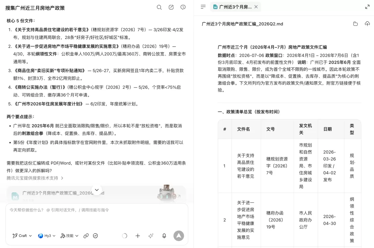Click the Craft feather icon
The height and width of the screenshot is (248, 374).
coord(15,236)
